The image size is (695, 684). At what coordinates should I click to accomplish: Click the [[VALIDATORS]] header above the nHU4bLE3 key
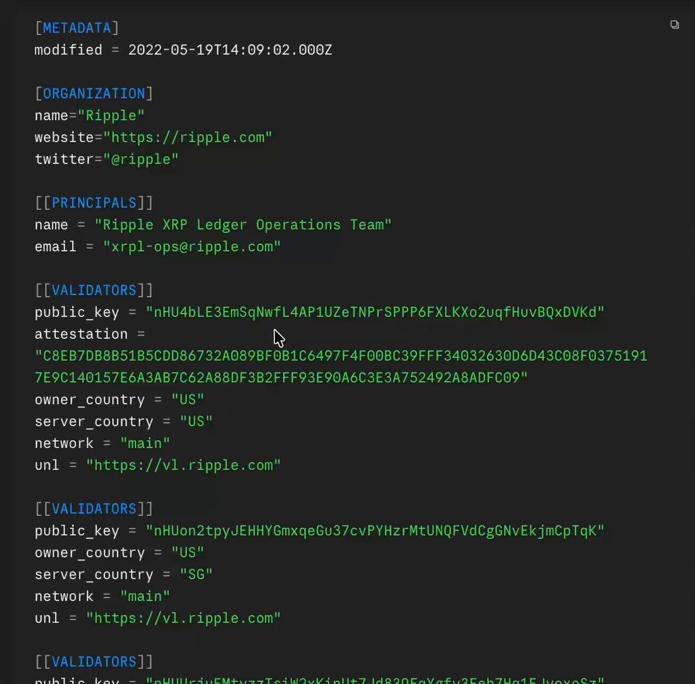(x=94, y=290)
